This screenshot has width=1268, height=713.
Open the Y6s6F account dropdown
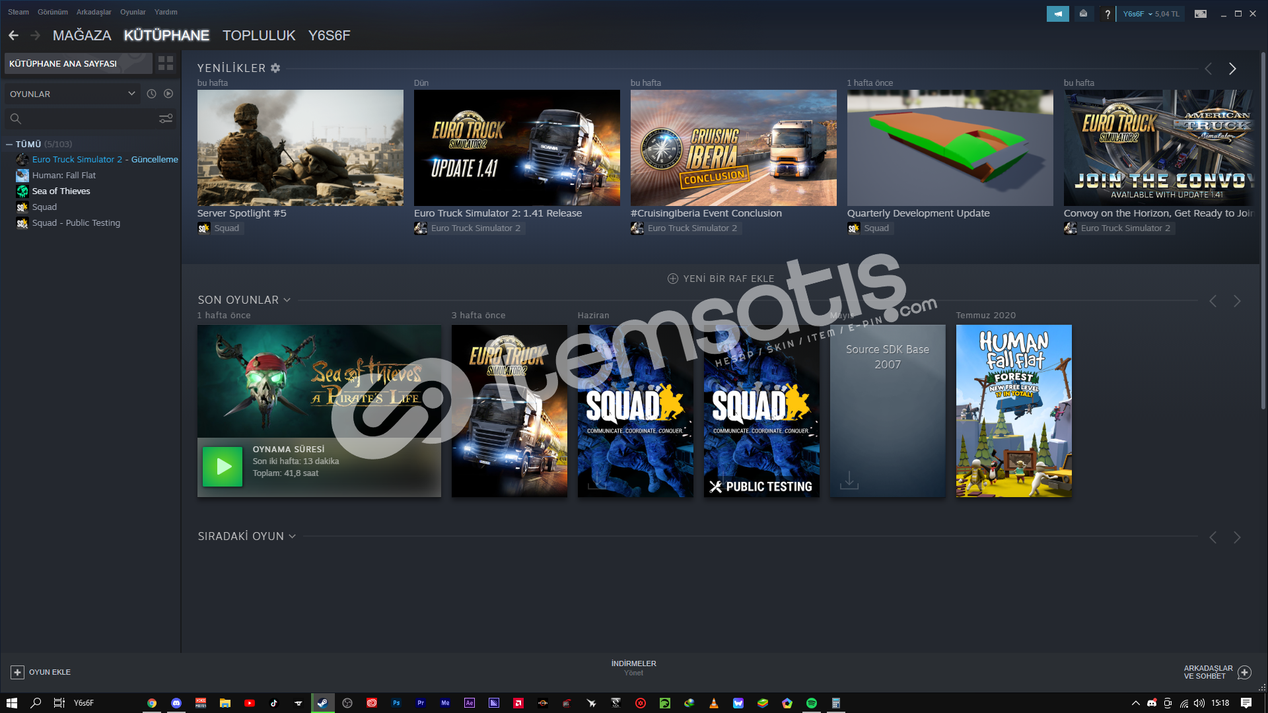pyautogui.click(x=1150, y=14)
